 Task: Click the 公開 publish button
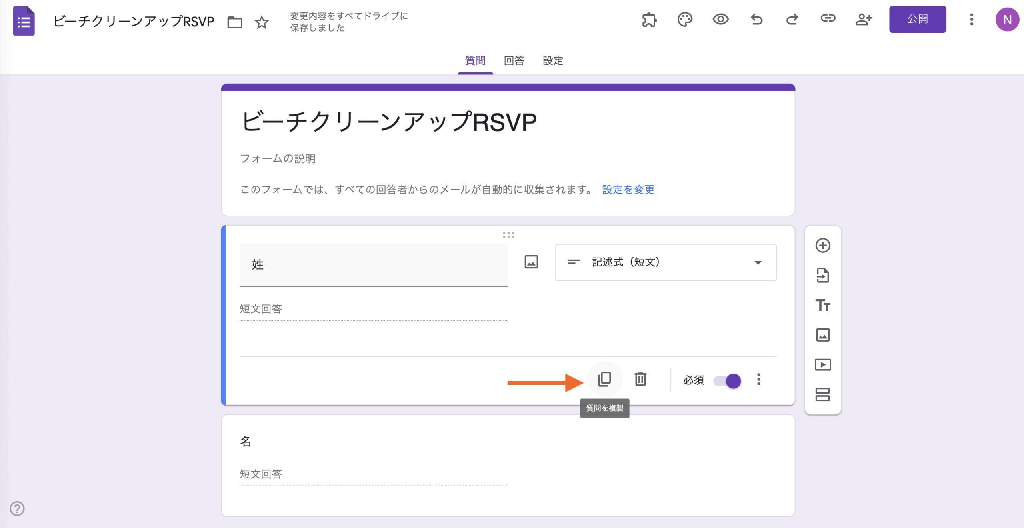point(917,19)
